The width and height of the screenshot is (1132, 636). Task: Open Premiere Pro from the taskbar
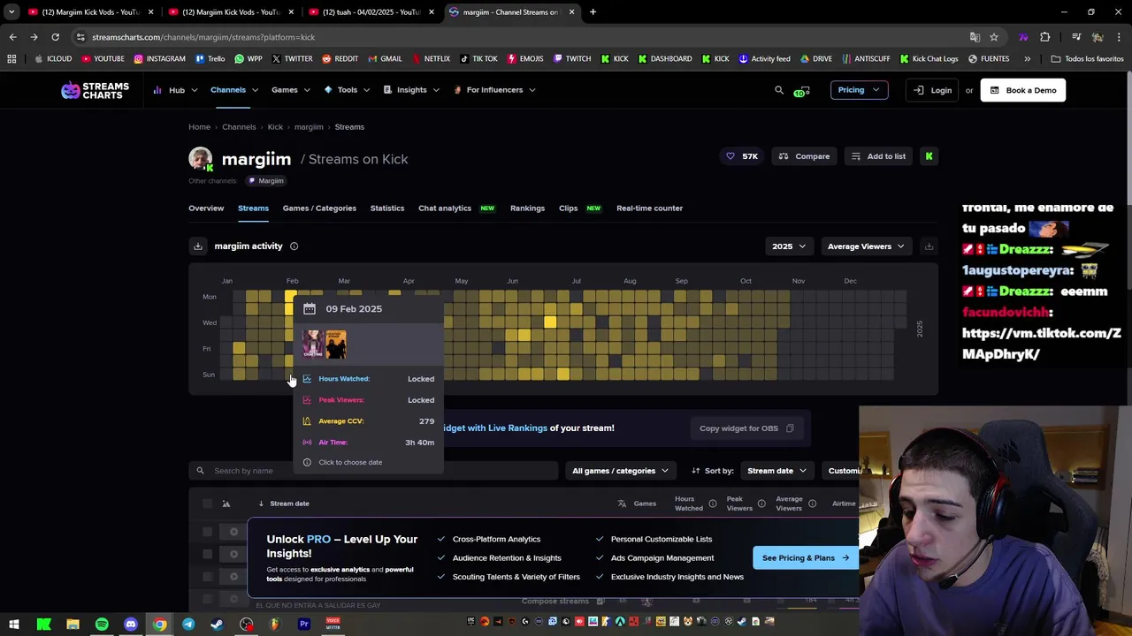point(304,625)
